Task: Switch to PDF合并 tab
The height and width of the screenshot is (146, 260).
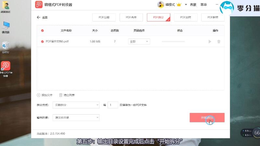Action: click(131, 18)
